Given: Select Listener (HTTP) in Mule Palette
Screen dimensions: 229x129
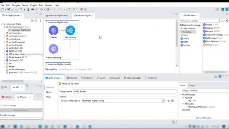Looking at the screenshot, I should click(211, 28).
